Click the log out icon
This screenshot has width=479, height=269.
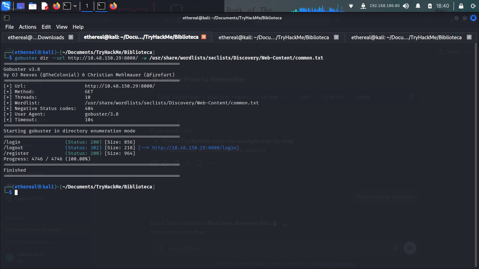(x=473, y=6)
